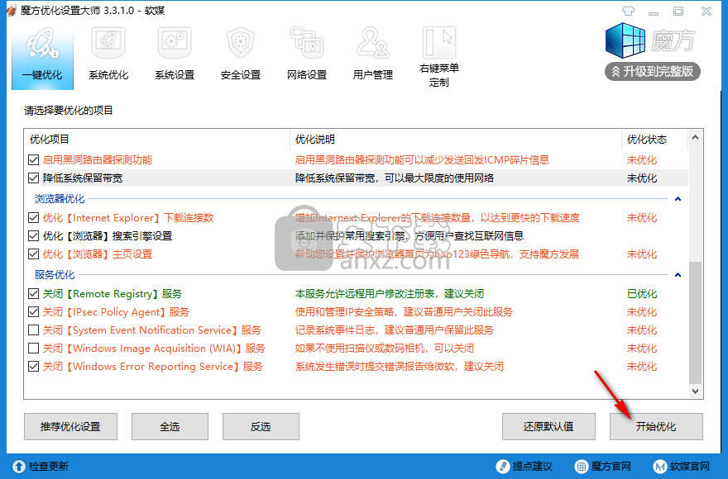Image resolution: width=728 pixels, height=479 pixels.
Task: Open the skin shirt icon in title bar
Action: tap(628, 11)
